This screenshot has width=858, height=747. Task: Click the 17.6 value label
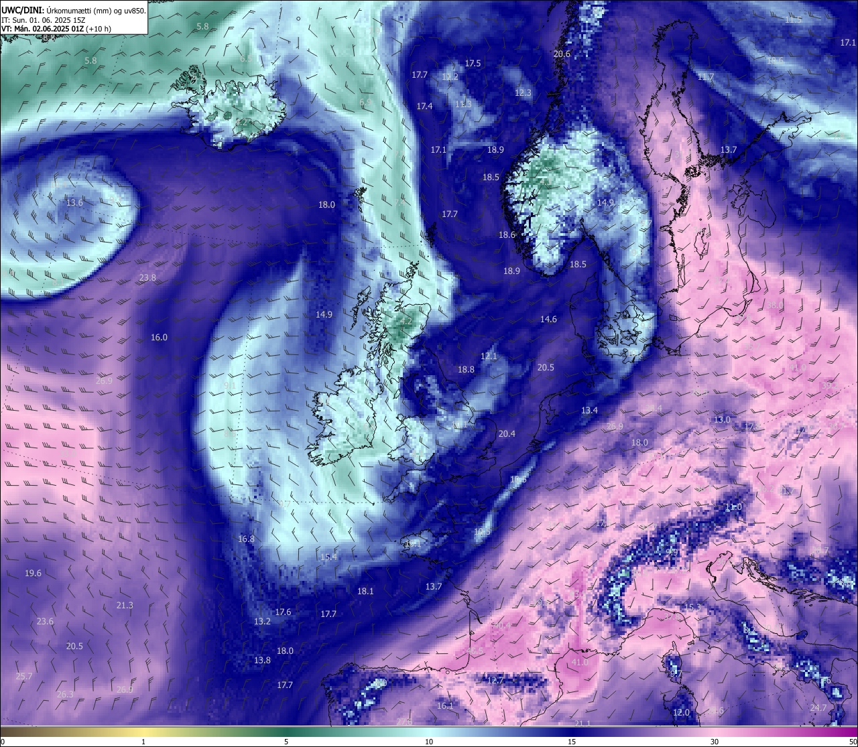click(283, 612)
